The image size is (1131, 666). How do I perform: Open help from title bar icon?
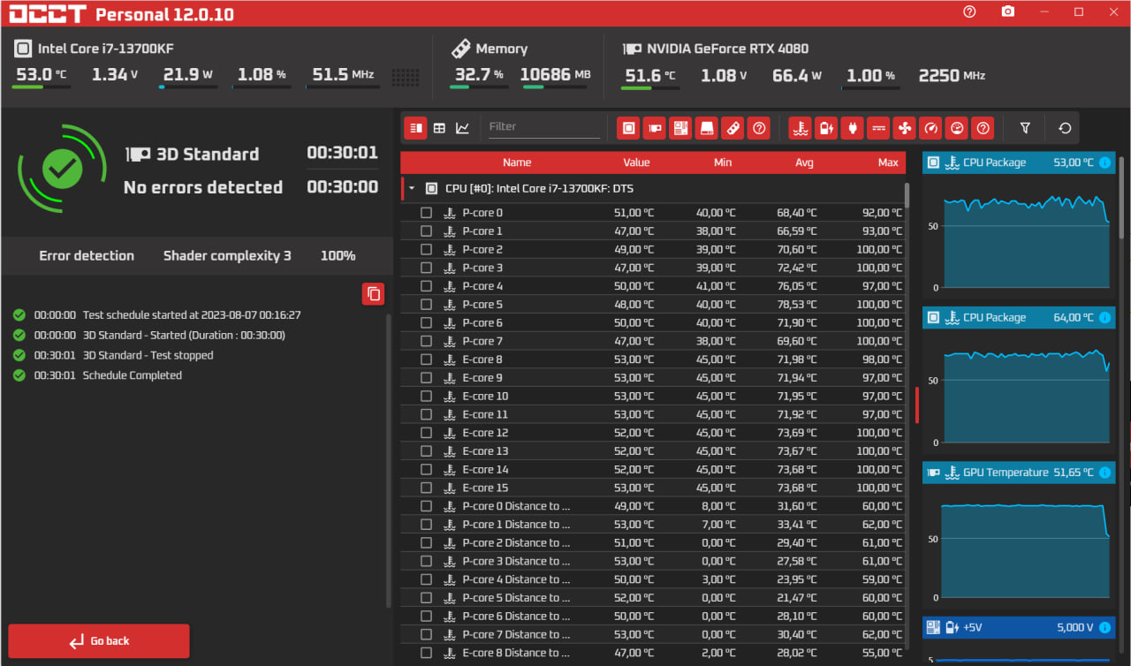pos(969,11)
